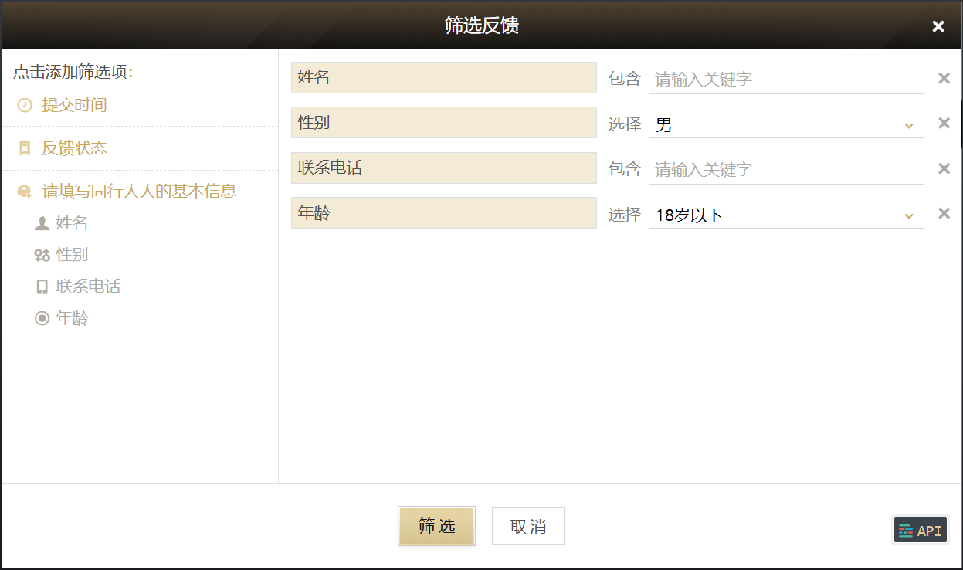Remove the 姓名 filter row
Viewport: 963px width, 570px height.
pyautogui.click(x=944, y=78)
